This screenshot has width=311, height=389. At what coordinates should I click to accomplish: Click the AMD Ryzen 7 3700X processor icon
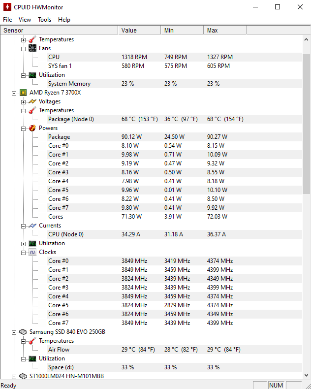23,93
